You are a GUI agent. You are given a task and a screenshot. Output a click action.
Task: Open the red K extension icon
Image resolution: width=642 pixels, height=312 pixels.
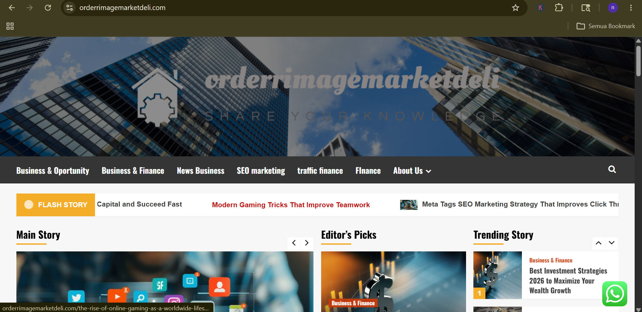tap(540, 8)
